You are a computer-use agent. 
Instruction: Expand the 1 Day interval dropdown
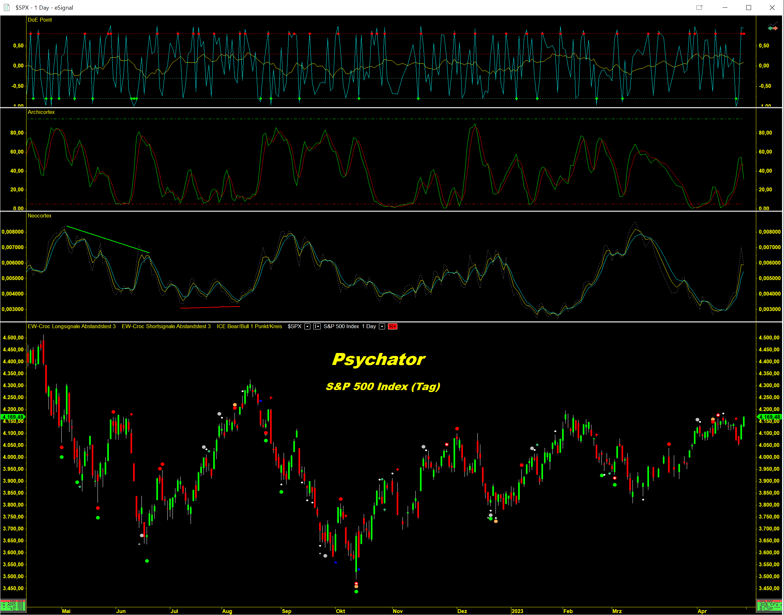coord(382,327)
